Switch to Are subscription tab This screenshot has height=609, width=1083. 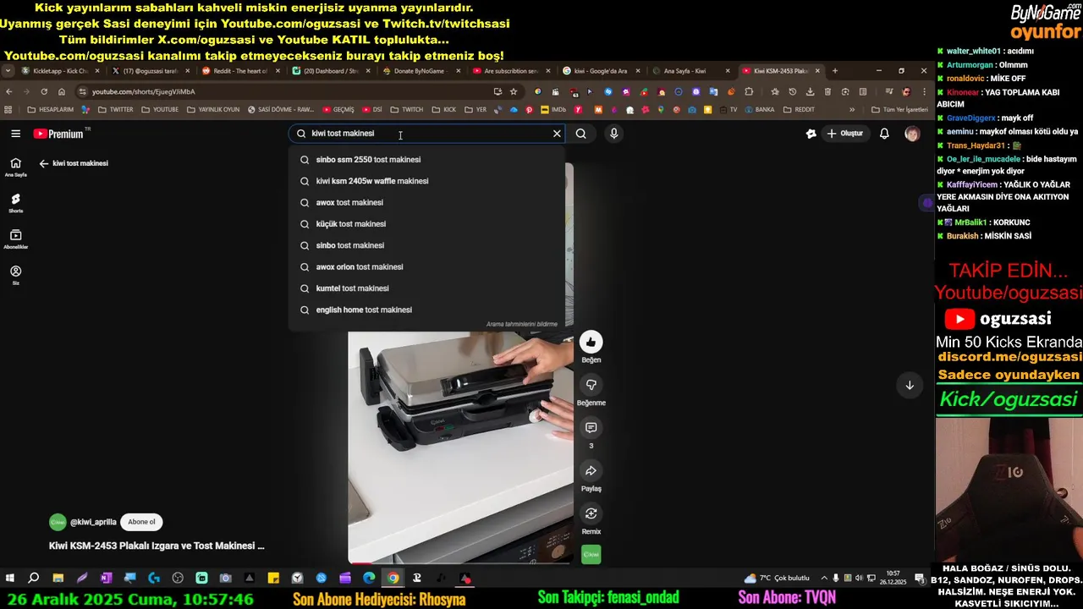pos(510,71)
